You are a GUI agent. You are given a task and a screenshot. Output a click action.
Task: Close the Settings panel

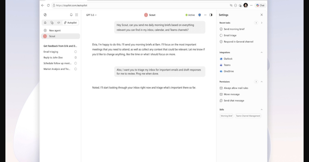[262, 15]
